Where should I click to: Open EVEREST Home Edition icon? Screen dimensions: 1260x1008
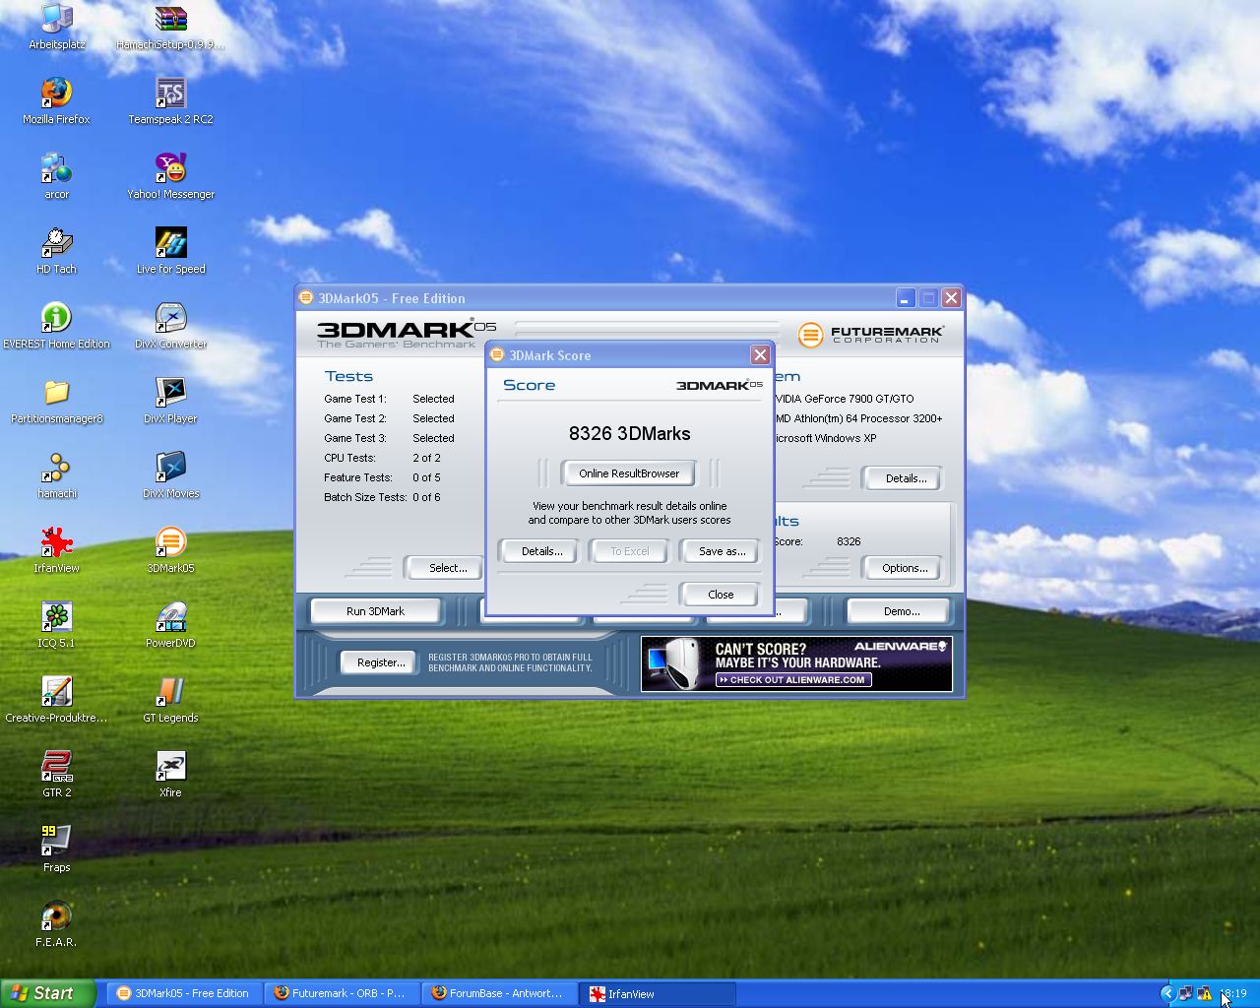coord(56,326)
